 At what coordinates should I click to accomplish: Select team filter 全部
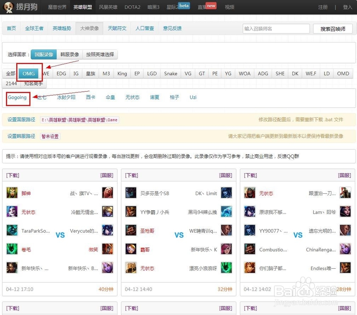[x=10, y=74]
